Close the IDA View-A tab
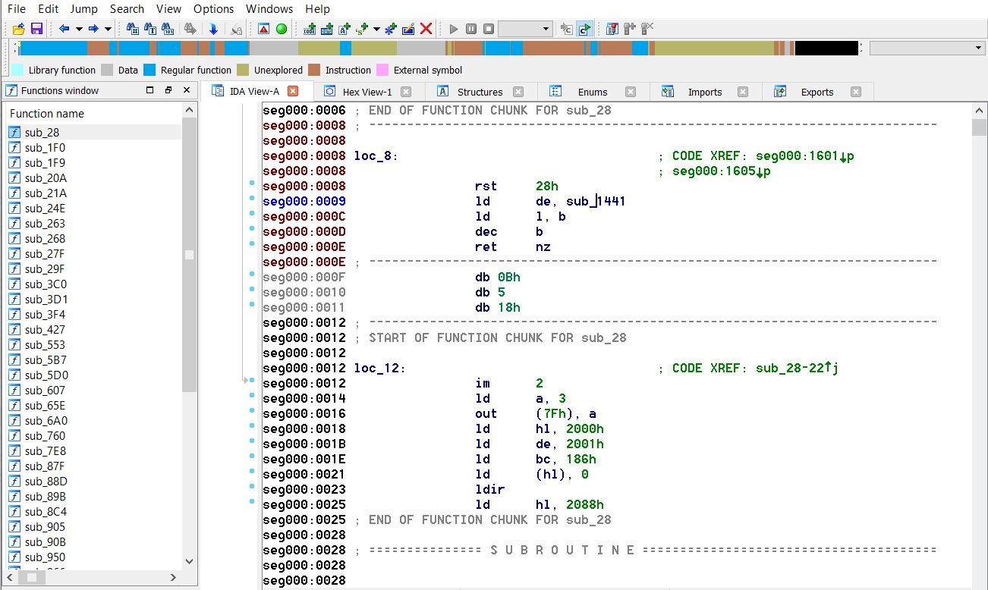 click(x=293, y=92)
